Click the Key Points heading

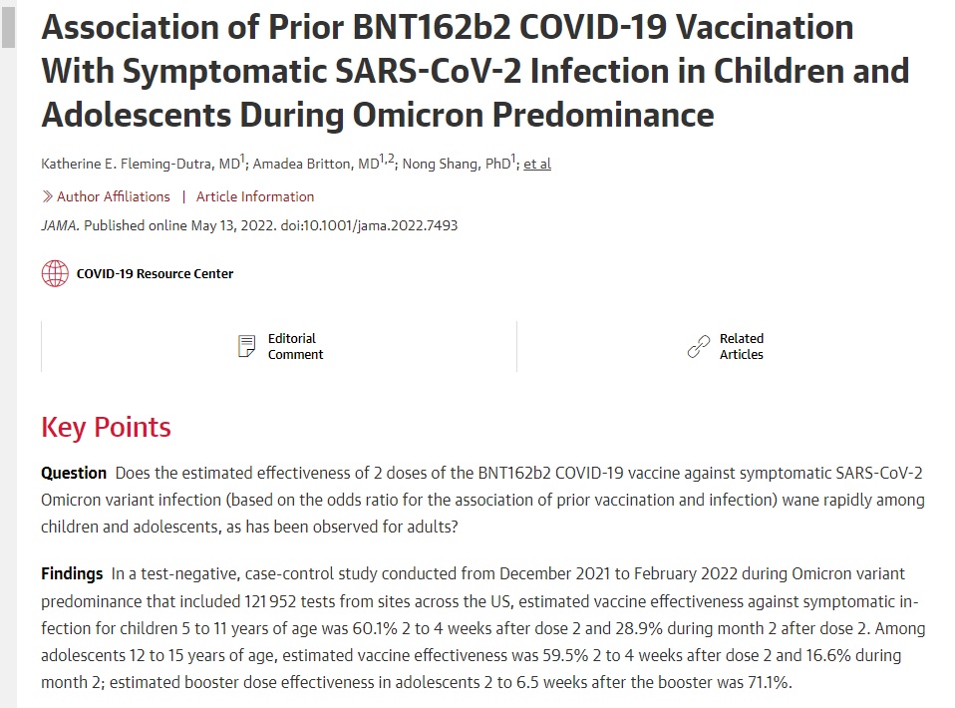tap(106, 428)
